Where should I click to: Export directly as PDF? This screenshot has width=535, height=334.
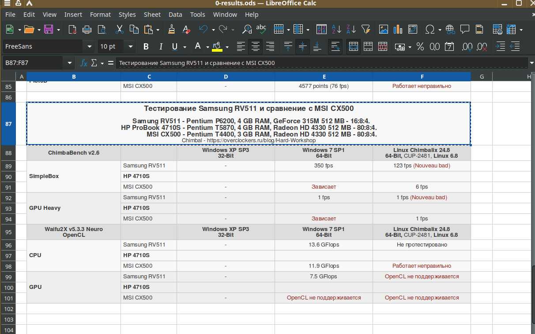point(72,30)
